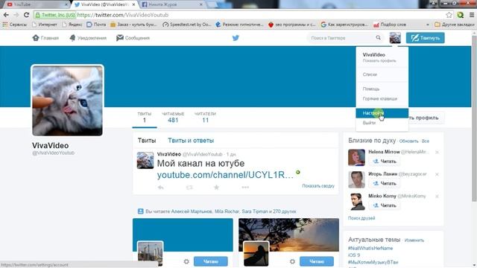
Task: Open the Твиты и ответы tab
Action: (x=191, y=141)
